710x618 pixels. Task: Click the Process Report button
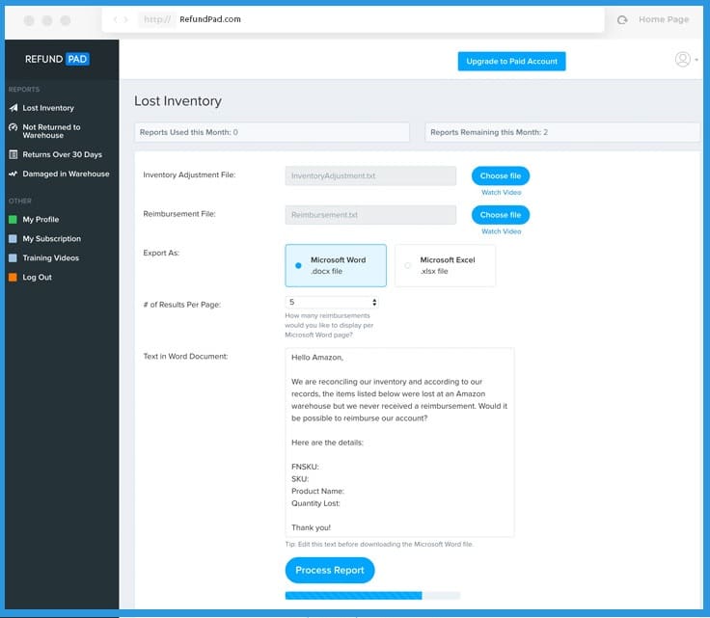330,570
